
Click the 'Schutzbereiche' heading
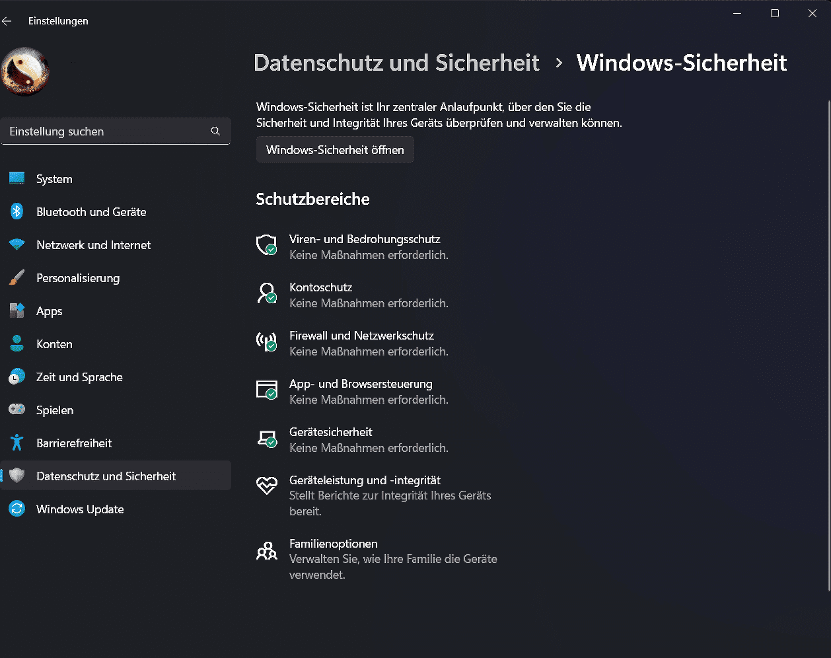click(312, 199)
